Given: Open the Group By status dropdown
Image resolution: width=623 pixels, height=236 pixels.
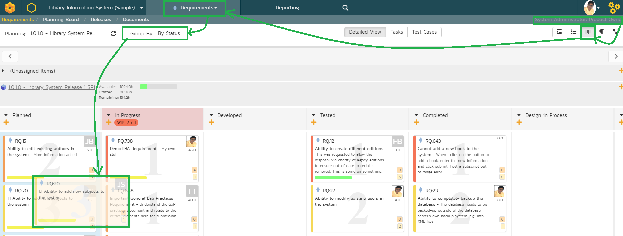Looking at the screenshot, I should [155, 33].
